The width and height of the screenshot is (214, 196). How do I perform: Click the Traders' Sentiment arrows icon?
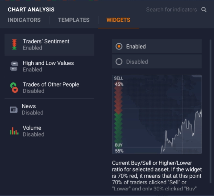click(14, 45)
